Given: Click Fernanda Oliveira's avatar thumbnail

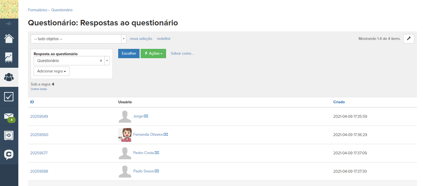Looking at the screenshot, I should click(125, 135).
